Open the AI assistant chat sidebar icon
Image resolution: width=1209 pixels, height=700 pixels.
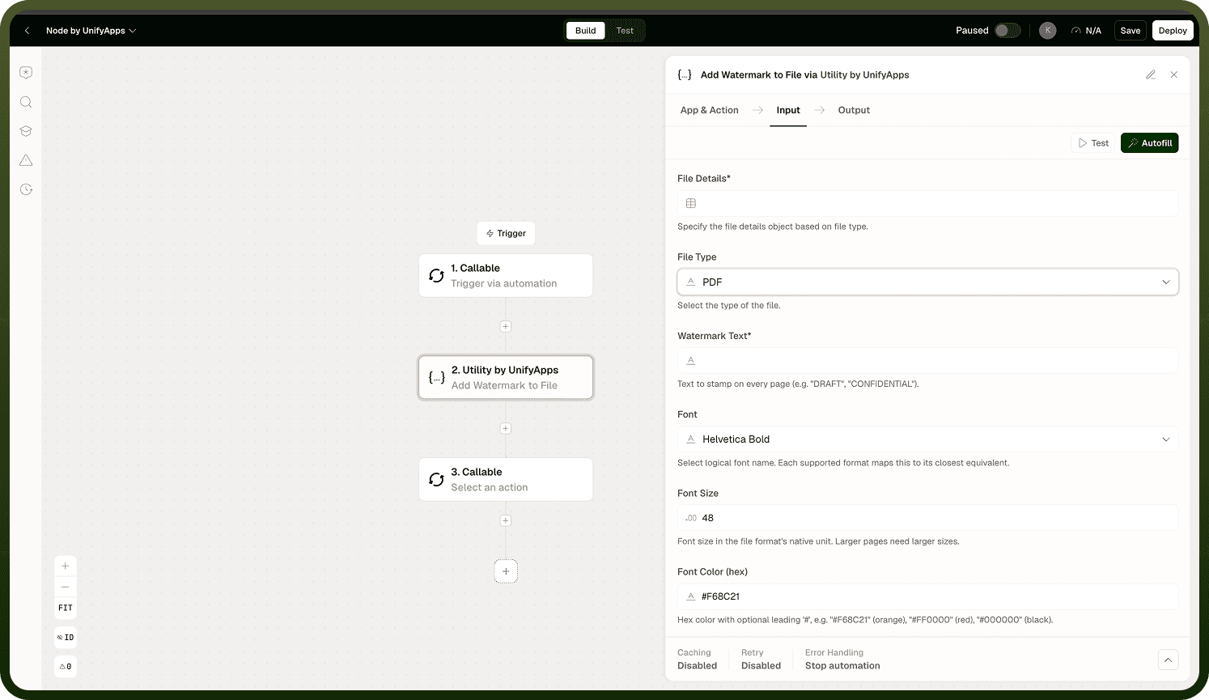pos(26,73)
